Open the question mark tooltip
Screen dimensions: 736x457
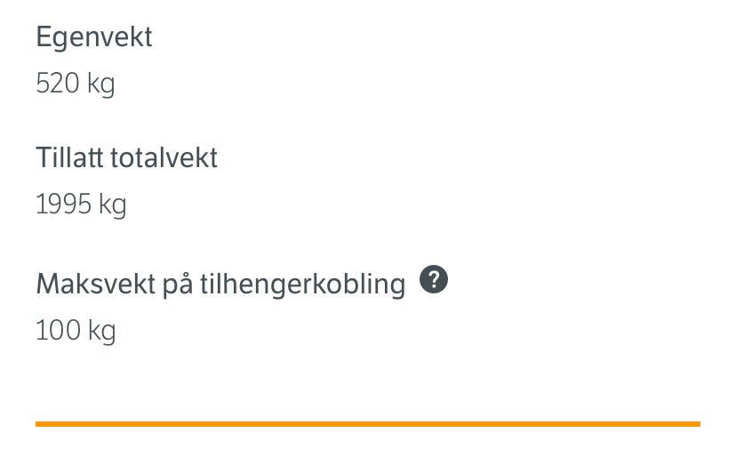click(434, 281)
